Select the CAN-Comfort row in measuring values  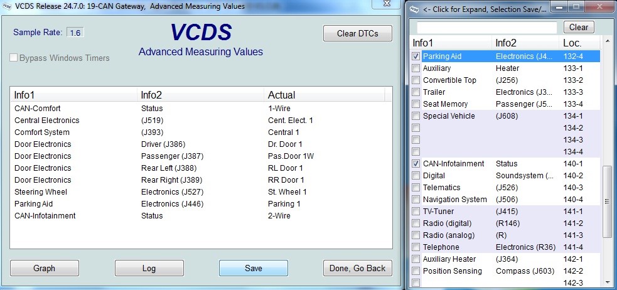click(x=201, y=108)
